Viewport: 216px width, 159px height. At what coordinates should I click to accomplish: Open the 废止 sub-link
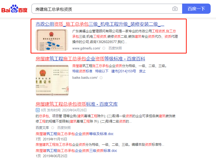pyautogui.click(x=142, y=71)
